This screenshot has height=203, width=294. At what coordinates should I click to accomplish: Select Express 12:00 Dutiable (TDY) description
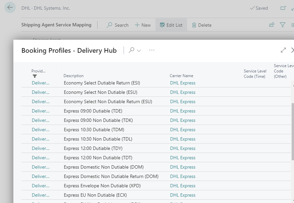click(93, 149)
